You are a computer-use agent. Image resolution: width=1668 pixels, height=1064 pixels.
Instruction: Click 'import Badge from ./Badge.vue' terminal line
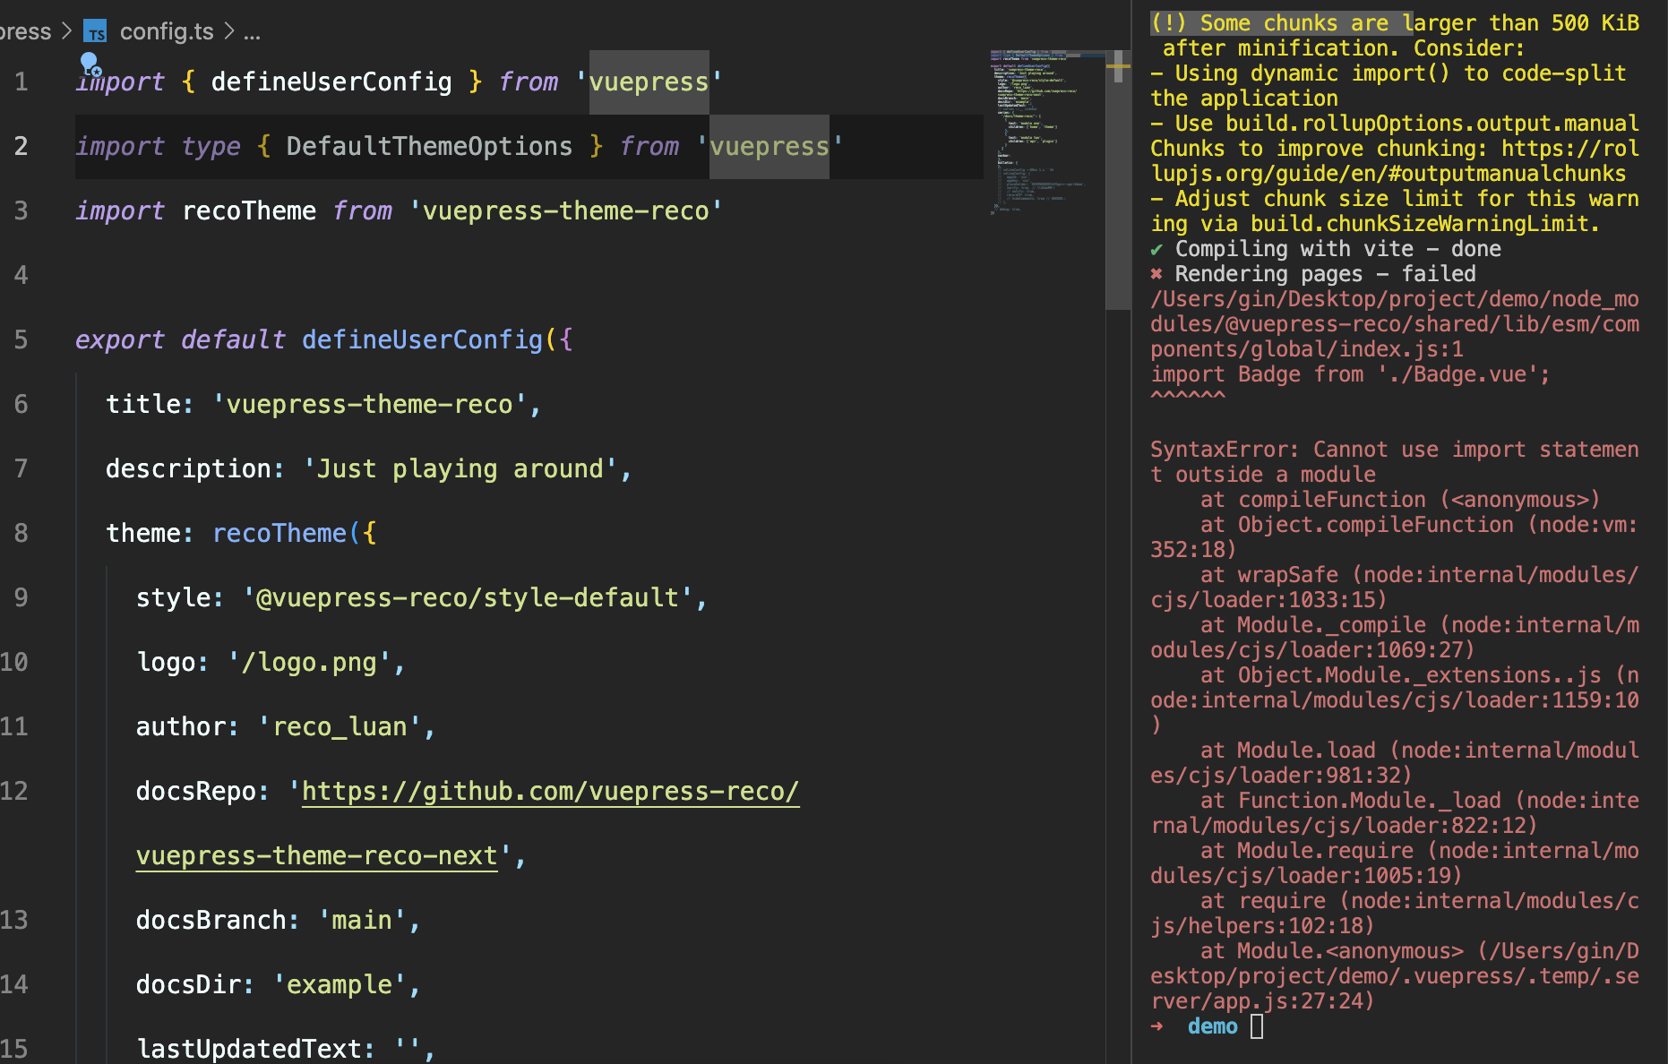(1350, 374)
